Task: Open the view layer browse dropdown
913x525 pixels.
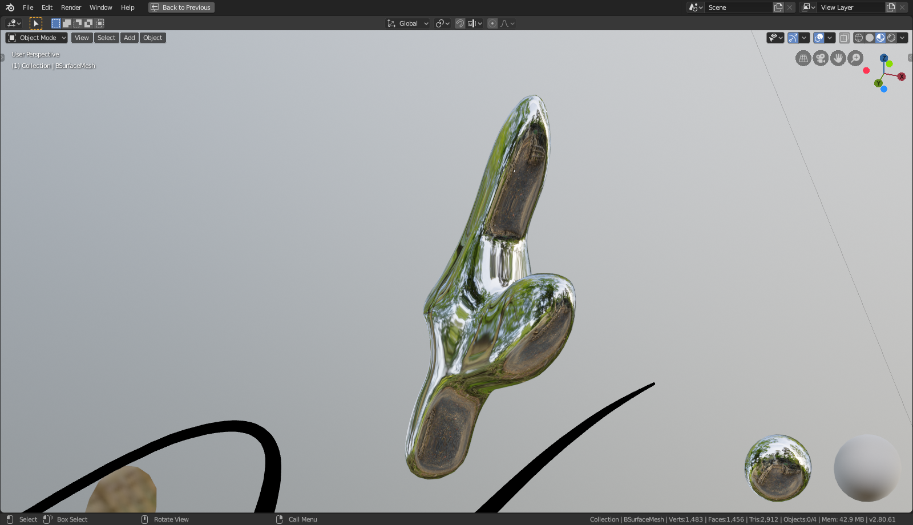Action: coord(808,7)
